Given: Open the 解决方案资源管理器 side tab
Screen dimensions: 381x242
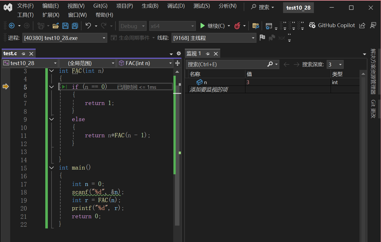Looking at the screenshot, I should (x=373, y=71).
